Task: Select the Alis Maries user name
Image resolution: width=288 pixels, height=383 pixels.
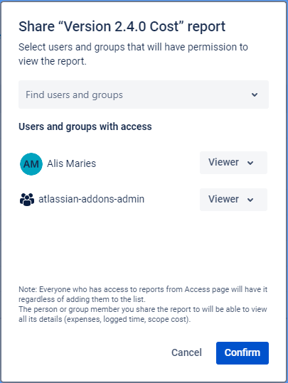Action: pyautogui.click(x=71, y=163)
